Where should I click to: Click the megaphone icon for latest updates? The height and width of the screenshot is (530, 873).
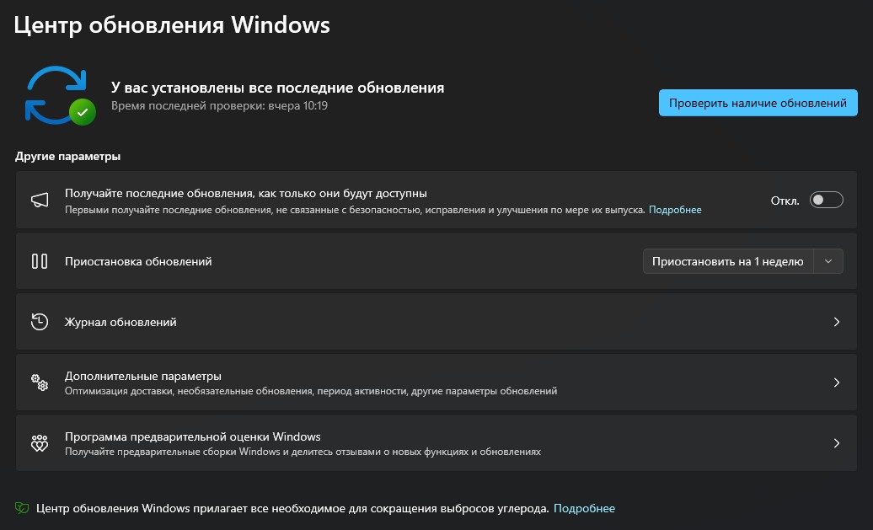tap(40, 201)
